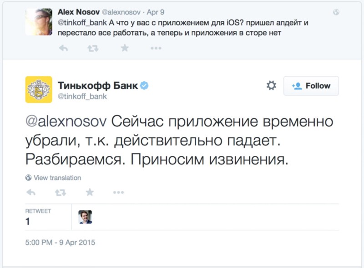This screenshot has width=364, height=268.
Task: Reply to Тинькофф Банк tweet
Action: 31,193
